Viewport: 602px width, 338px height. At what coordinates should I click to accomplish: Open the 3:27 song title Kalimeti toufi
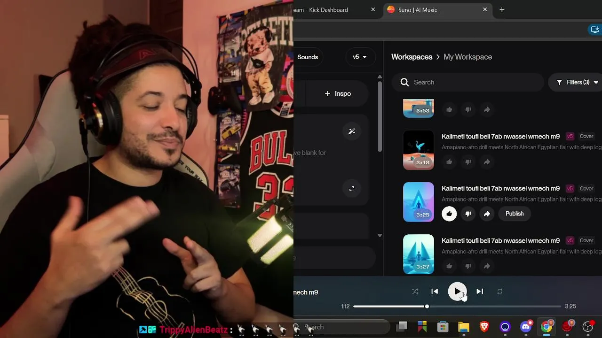pyautogui.click(x=500, y=240)
